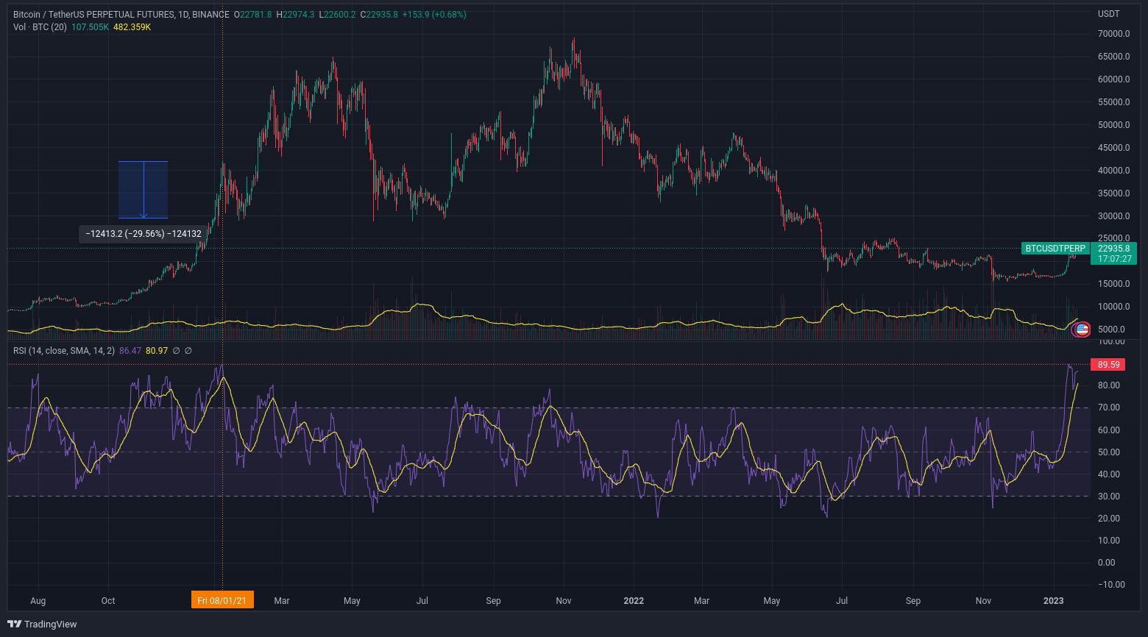Click the 22935.8 last price label
This screenshot has height=637, width=1148.
tap(1113, 249)
